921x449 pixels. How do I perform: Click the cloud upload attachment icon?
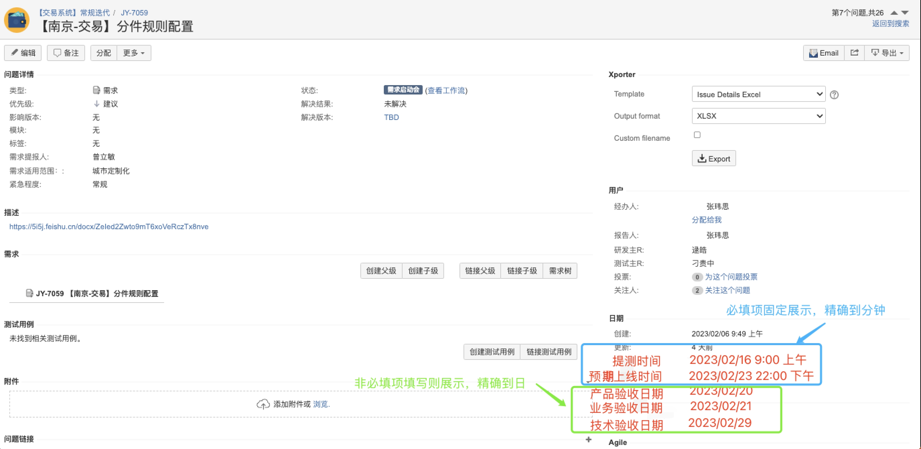tap(263, 404)
